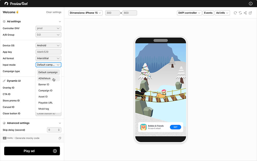Click the Play ad button
Image resolution: width=257 pixels, height=161 pixels.
pos(32,151)
